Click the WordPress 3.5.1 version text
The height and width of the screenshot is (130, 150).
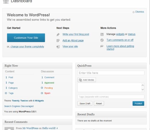[28, 112]
